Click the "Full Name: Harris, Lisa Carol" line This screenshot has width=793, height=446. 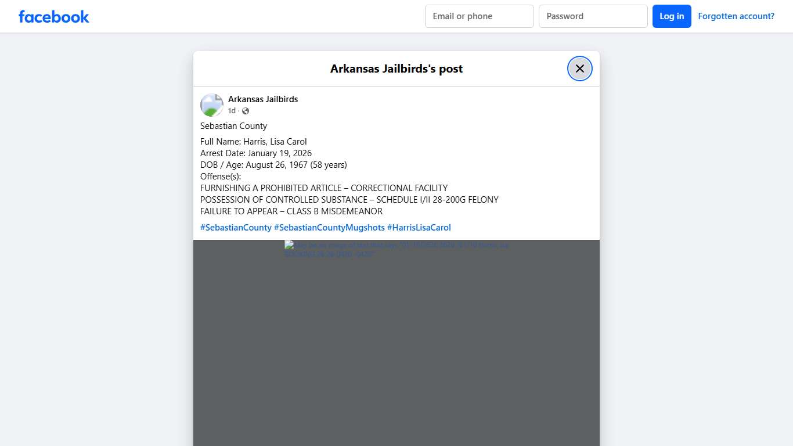(x=253, y=142)
